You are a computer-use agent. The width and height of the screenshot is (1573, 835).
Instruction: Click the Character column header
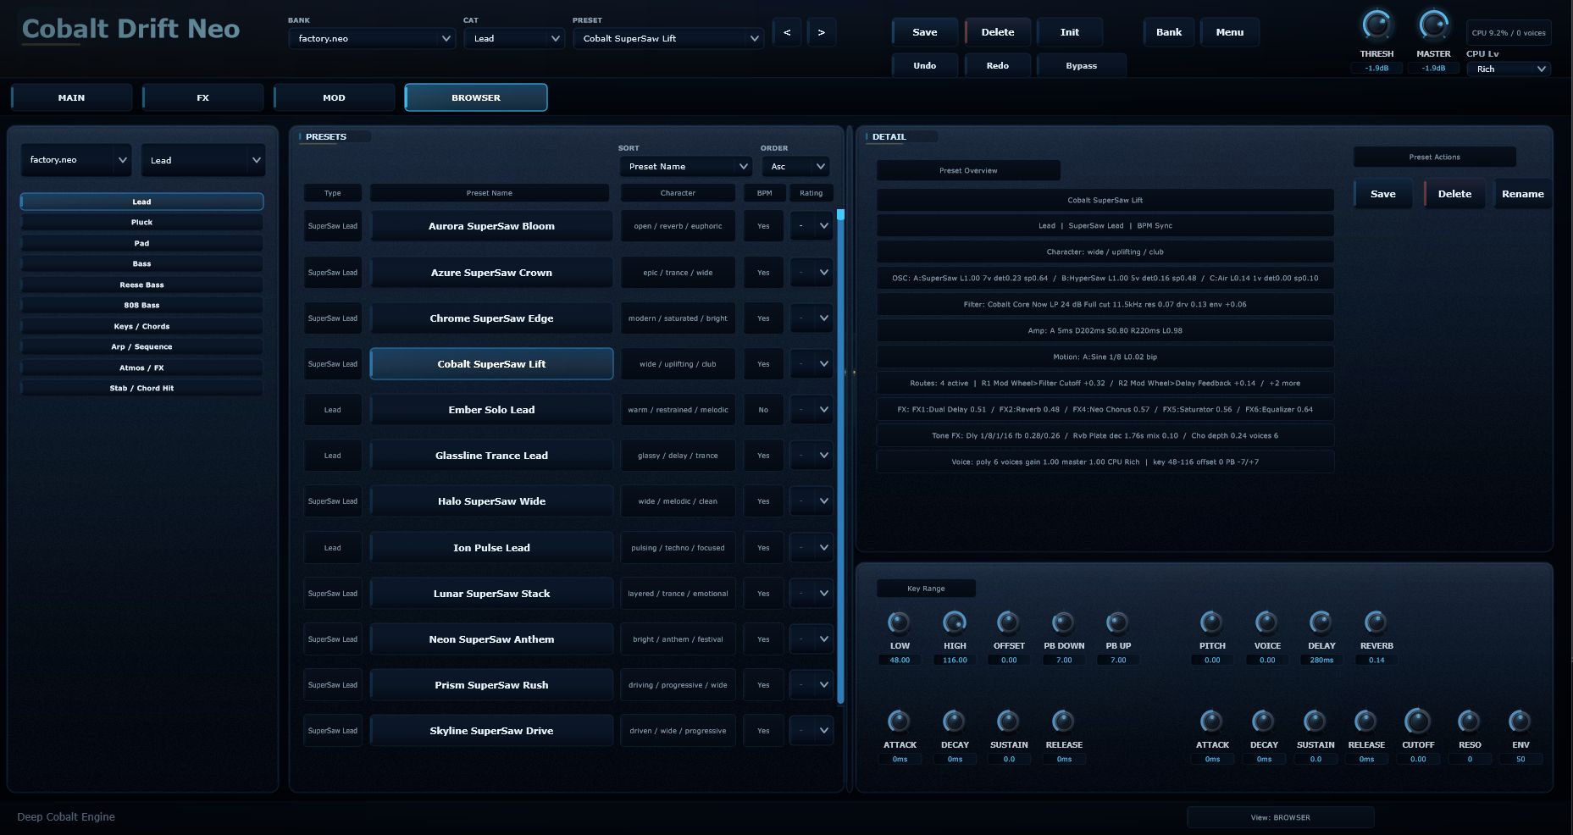(x=678, y=193)
